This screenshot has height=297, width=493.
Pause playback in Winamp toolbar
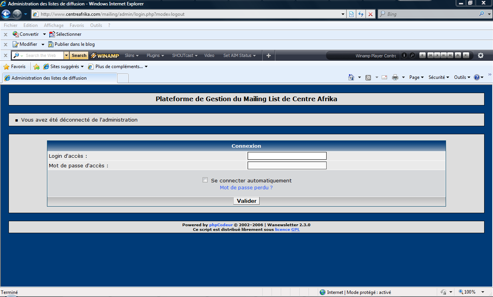444,55
